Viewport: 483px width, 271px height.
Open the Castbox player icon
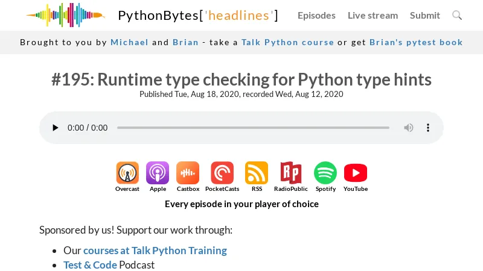pyautogui.click(x=188, y=173)
